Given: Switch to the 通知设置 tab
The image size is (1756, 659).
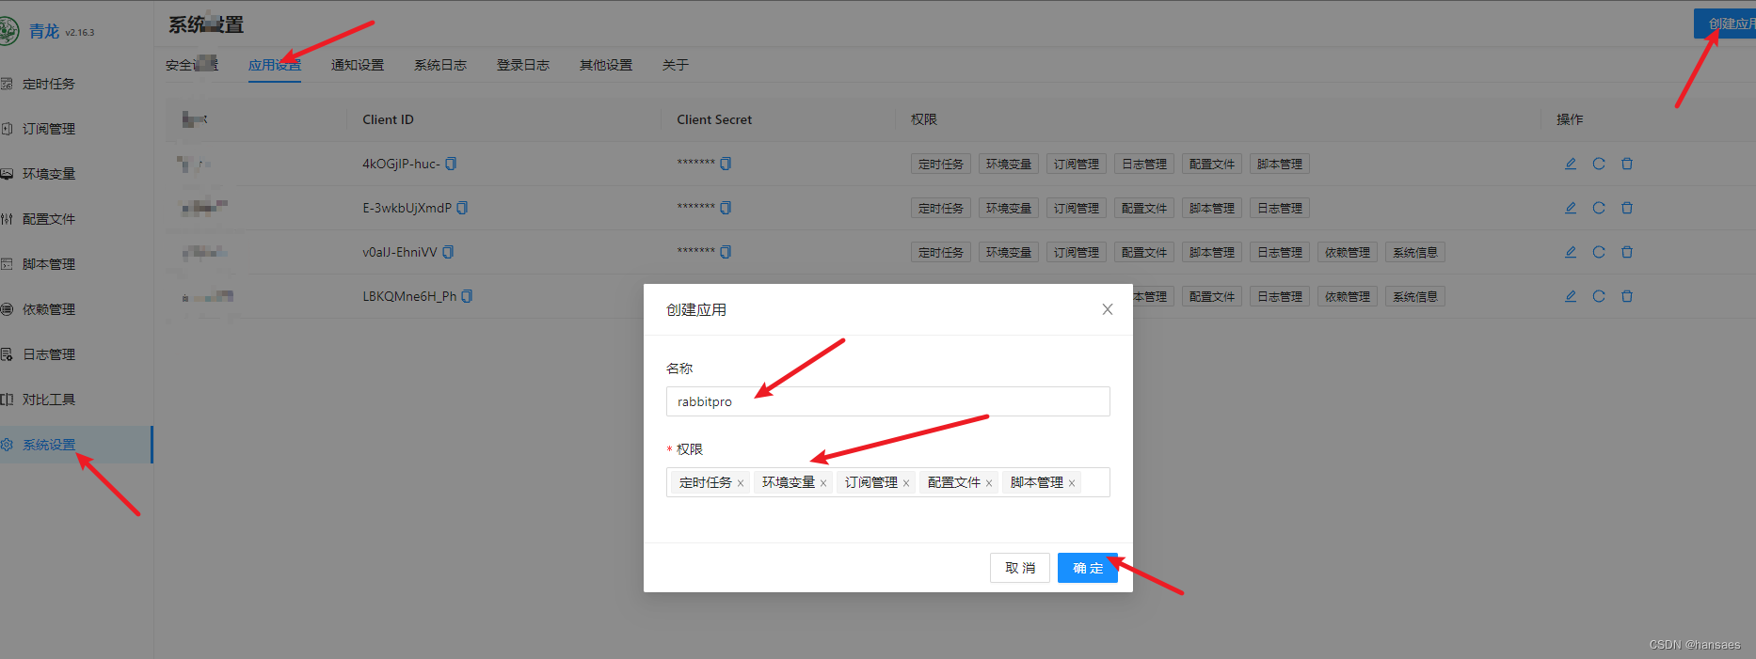Looking at the screenshot, I should click(x=358, y=65).
